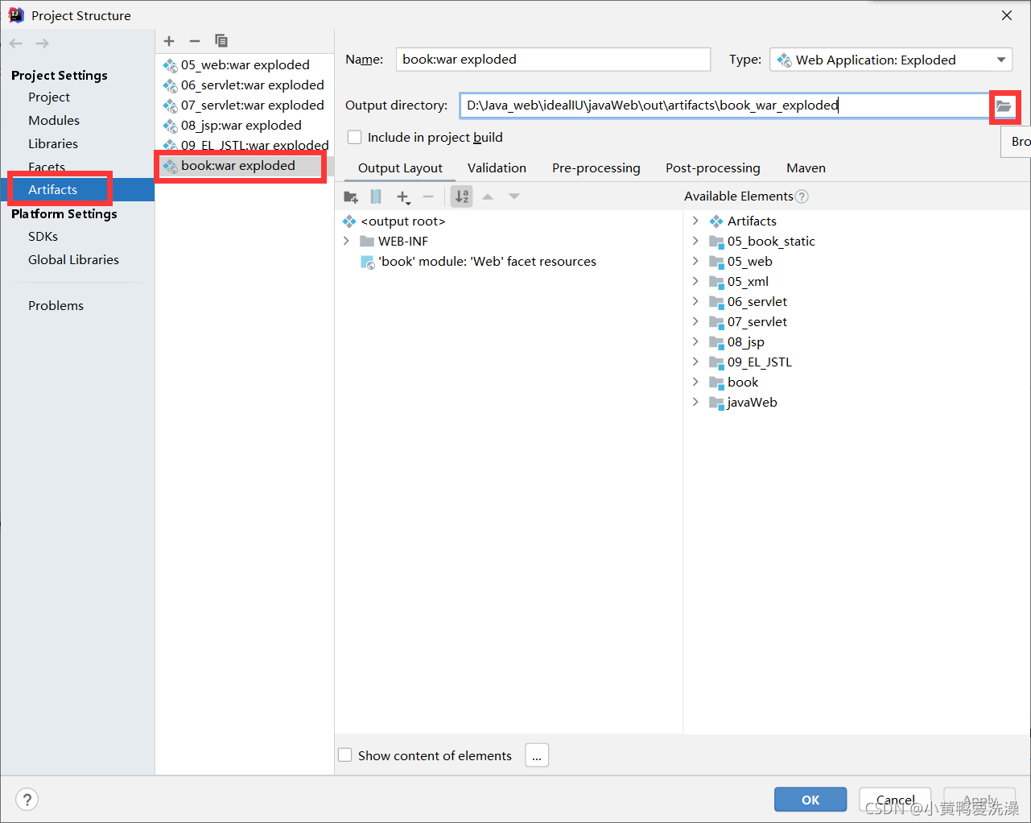Click the javaWeb module folder icon
Viewport: 1031px width, 823px height.
[x=716, y=403]
